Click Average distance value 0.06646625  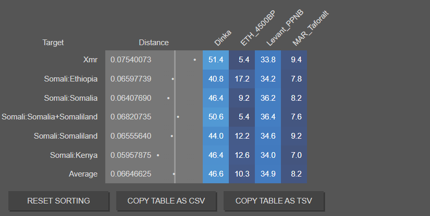[131, 174]
